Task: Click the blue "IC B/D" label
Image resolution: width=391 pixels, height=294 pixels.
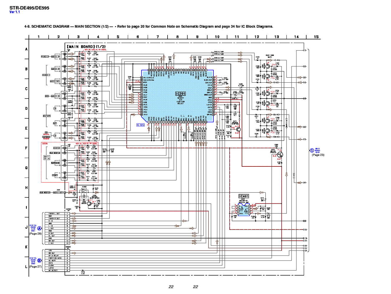Action: (140, 125)
